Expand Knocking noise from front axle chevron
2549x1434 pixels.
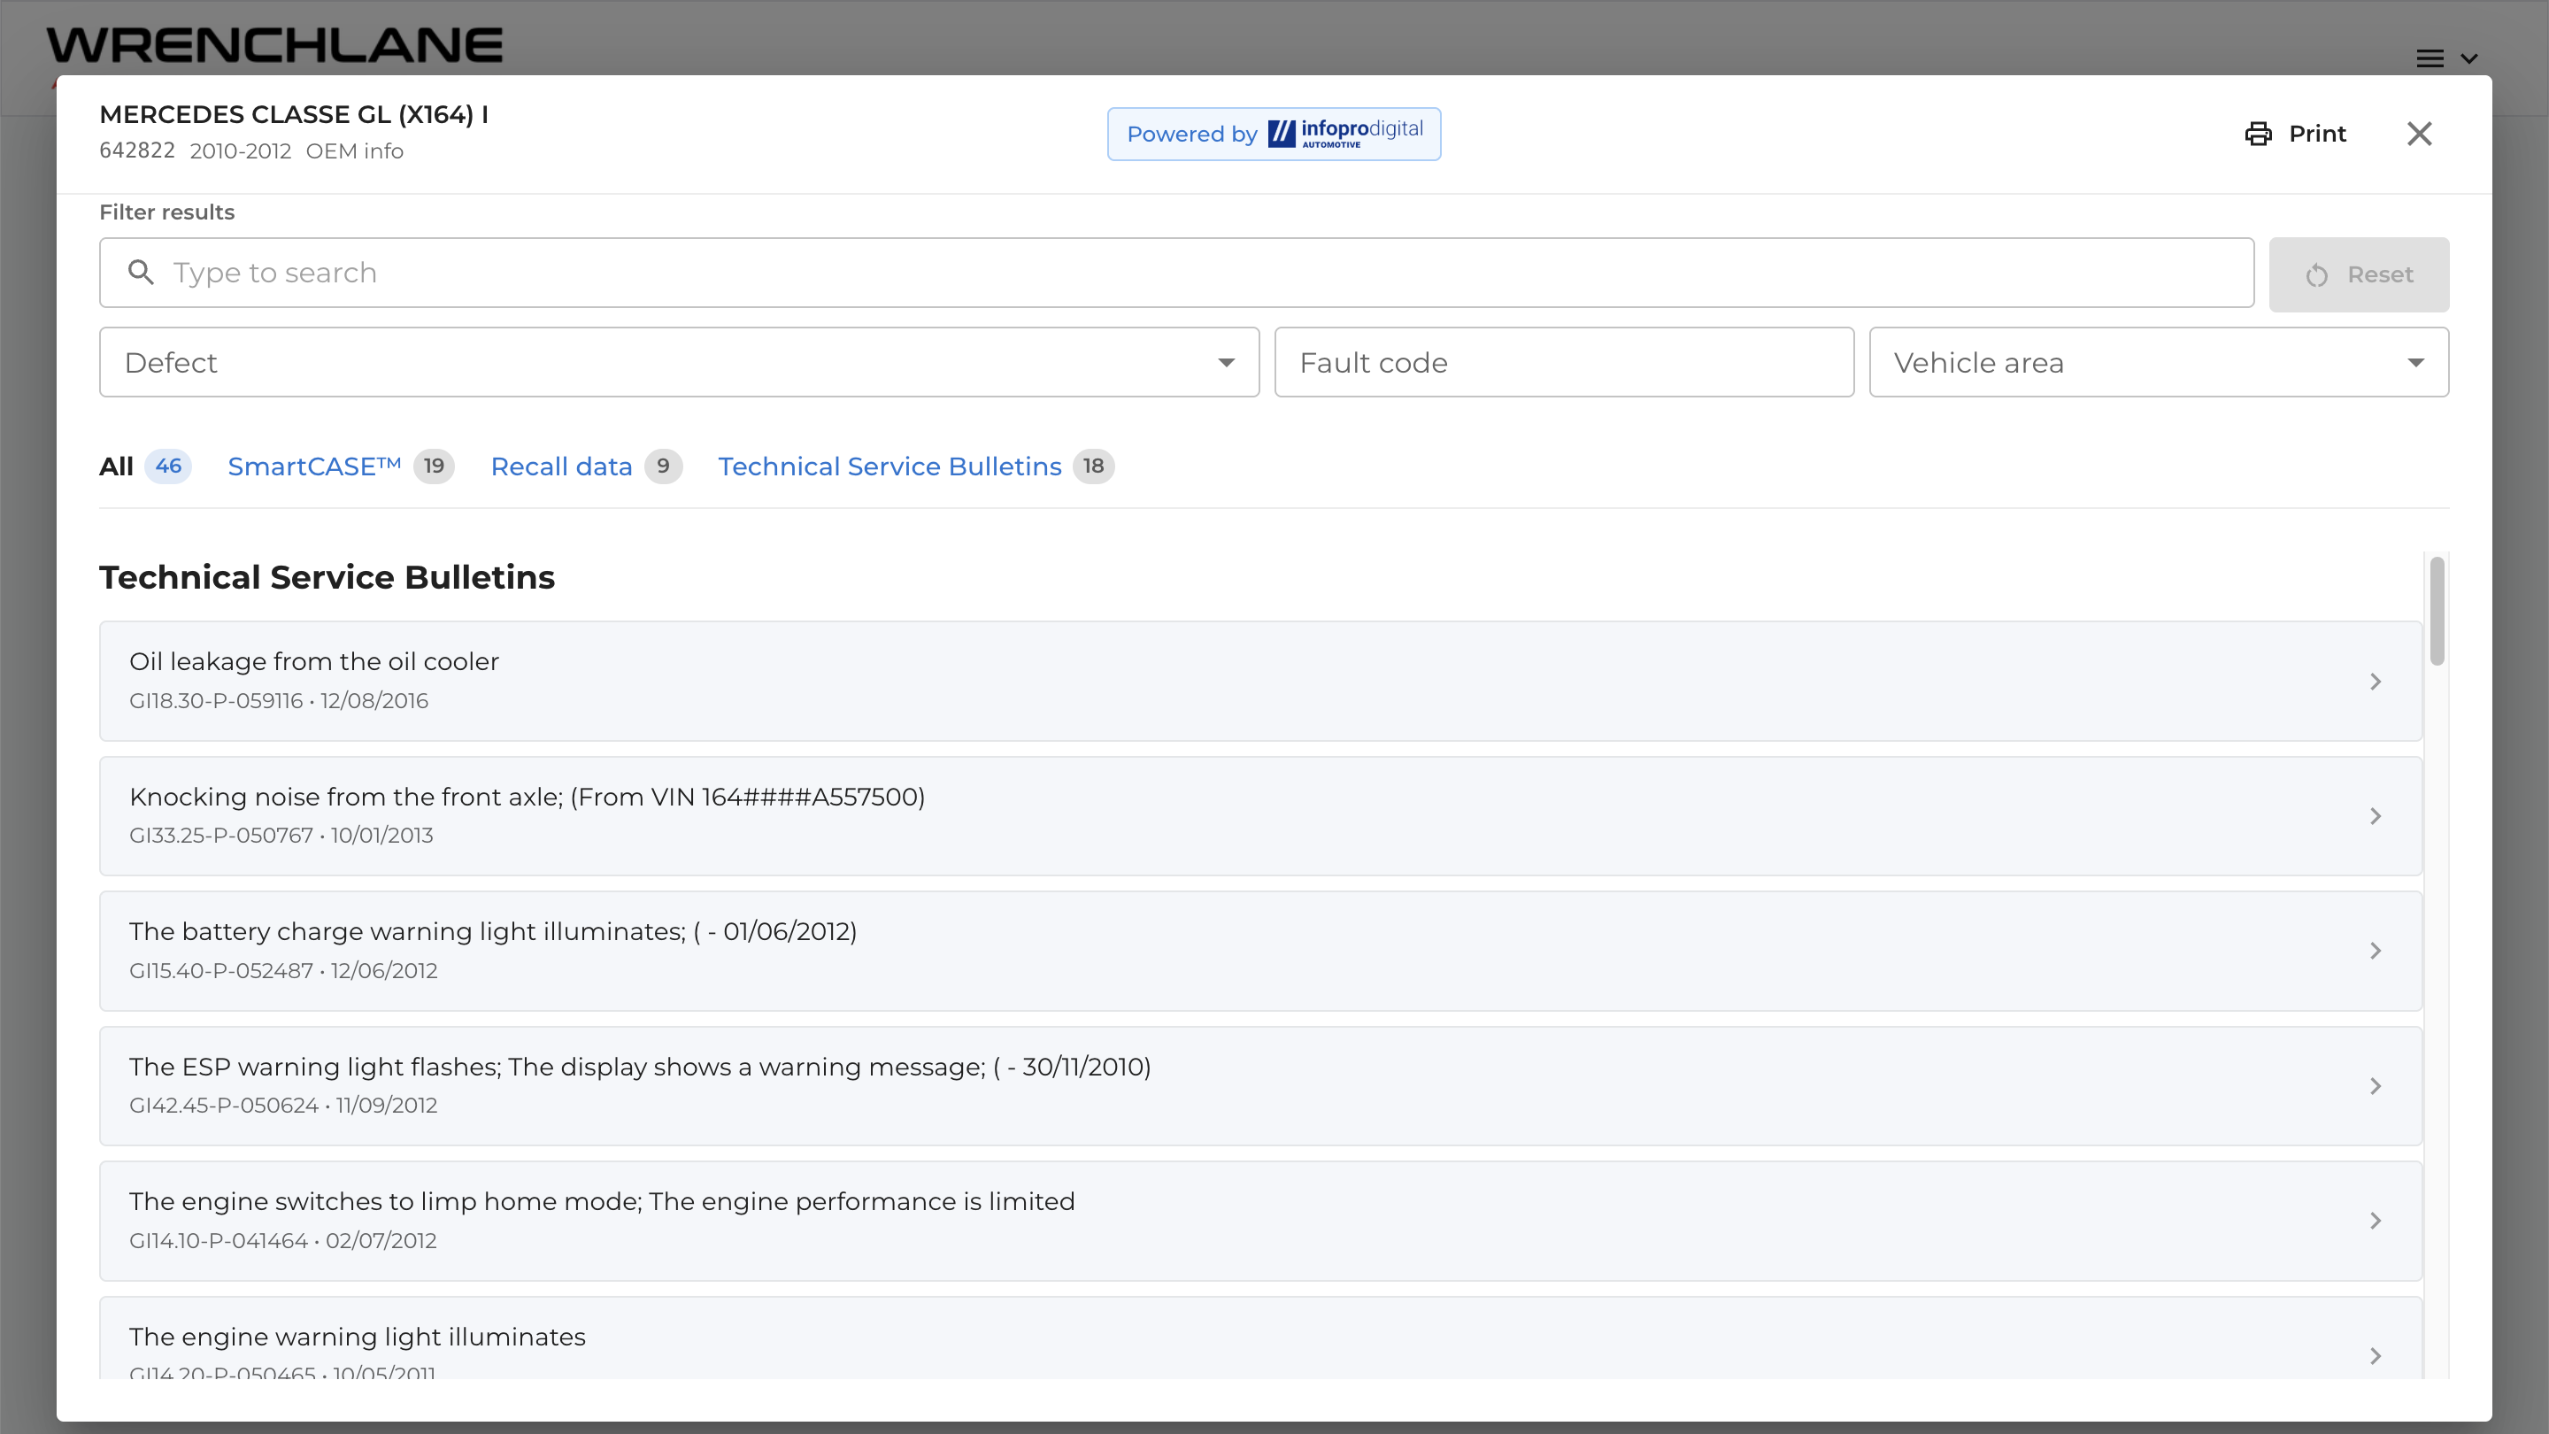point(2376,816)
